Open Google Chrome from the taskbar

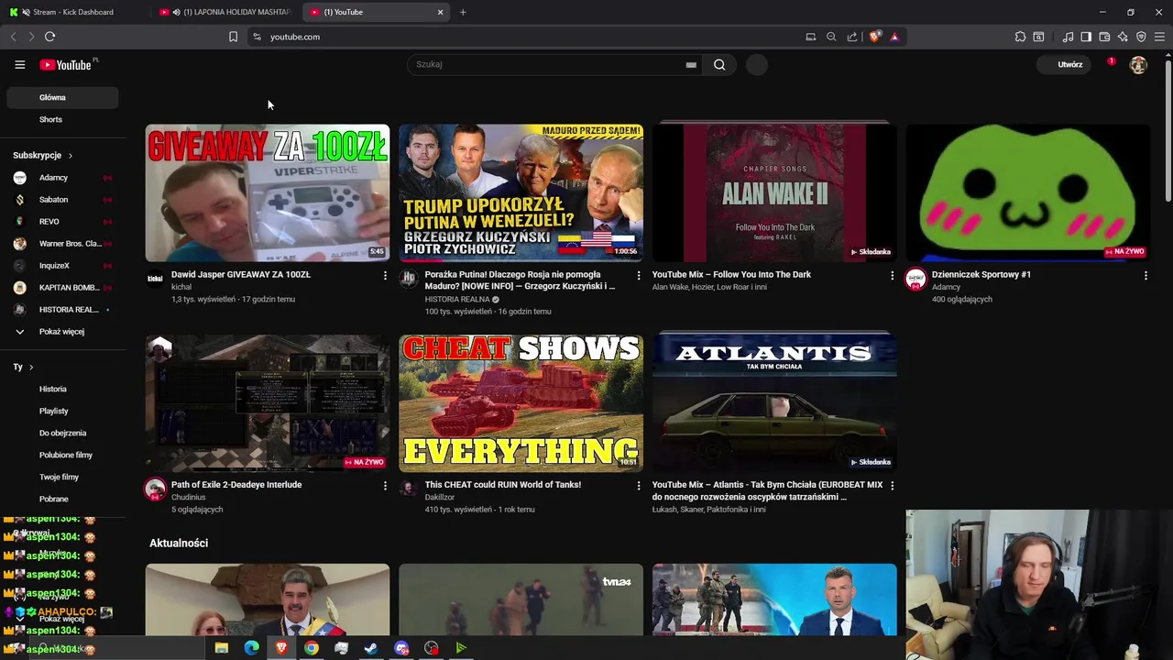point(312,648)
